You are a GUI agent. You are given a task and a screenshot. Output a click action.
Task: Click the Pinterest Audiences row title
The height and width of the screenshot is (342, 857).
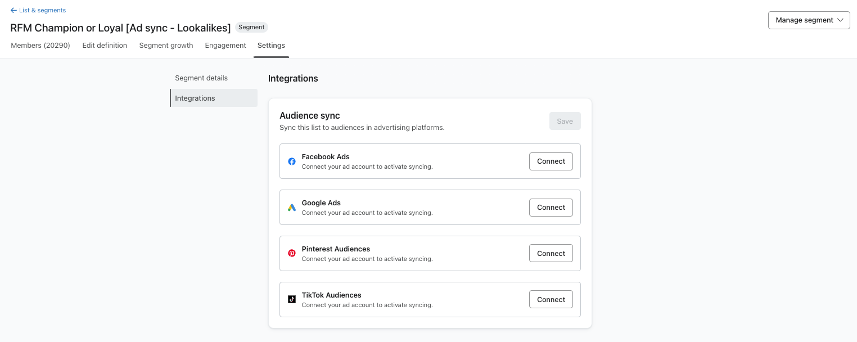[x=336, y=249]
